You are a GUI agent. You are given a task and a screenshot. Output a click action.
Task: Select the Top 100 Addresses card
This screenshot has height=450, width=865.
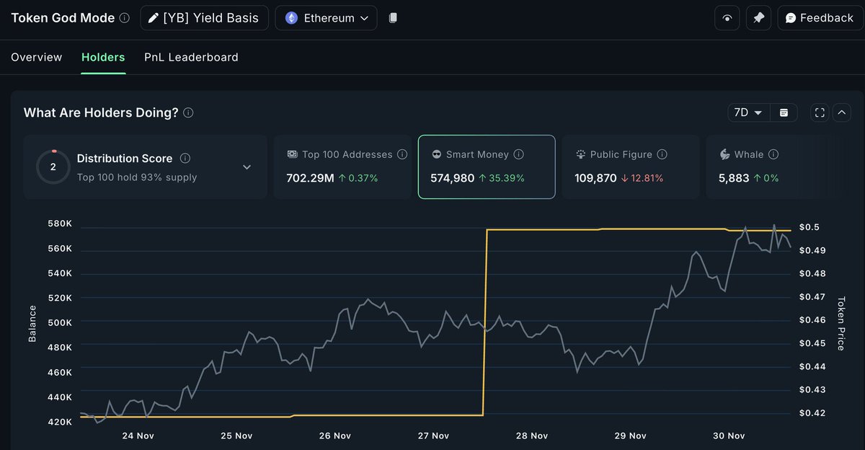point(342,167)
